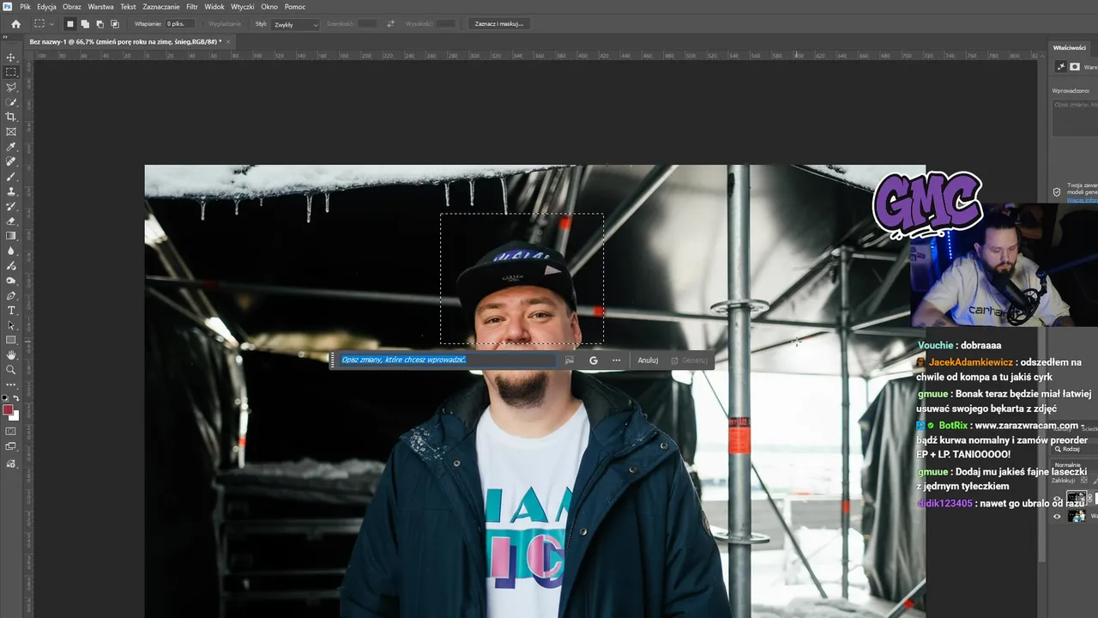Open the Edycja menu
1098x618 pixels.
pyautogui.click(x=46, y=7)
